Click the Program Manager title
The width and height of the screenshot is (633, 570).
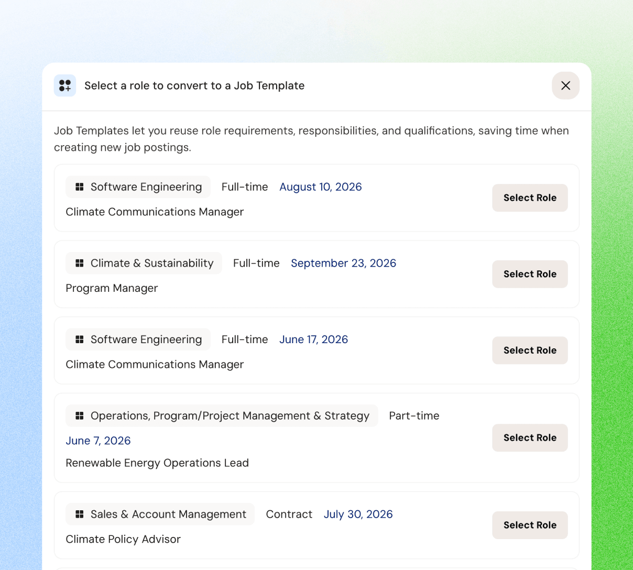(112, 288)
